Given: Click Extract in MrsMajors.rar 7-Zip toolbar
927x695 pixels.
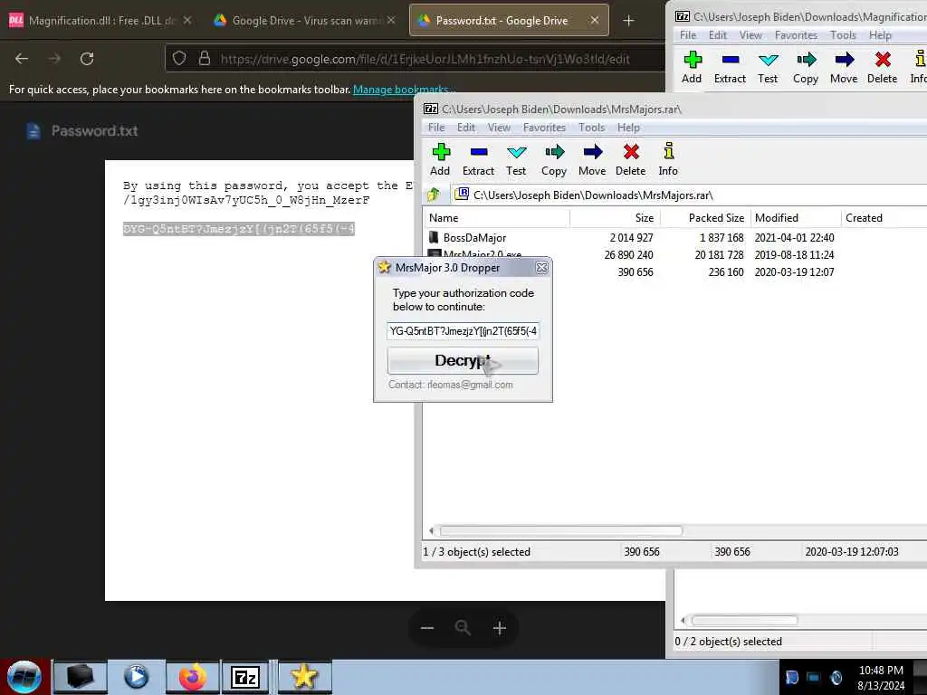Looking at the screenshot, I should 478,159.
